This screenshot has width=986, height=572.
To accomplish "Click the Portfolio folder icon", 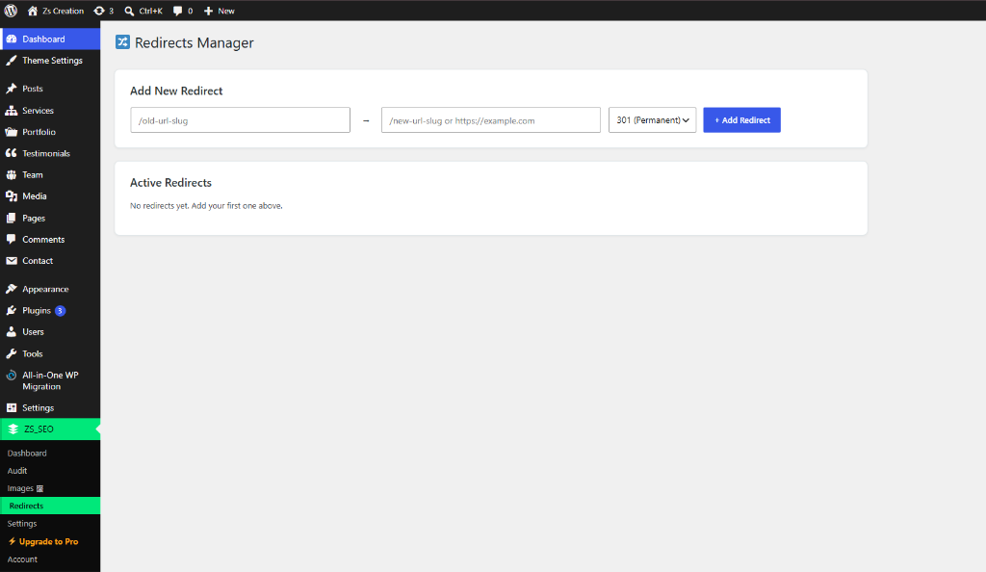I will [x=12, y=132].
